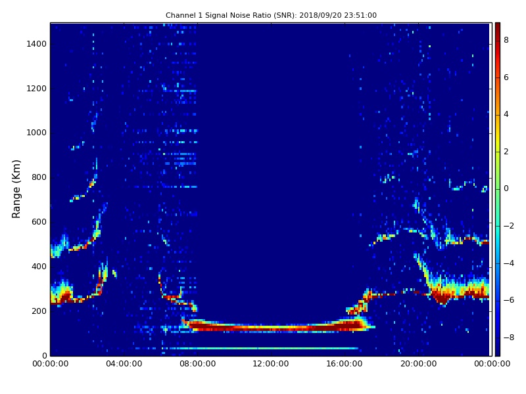Click the 04:00:00 time axis label
The image size is (526, 394).
click(124, 364)
